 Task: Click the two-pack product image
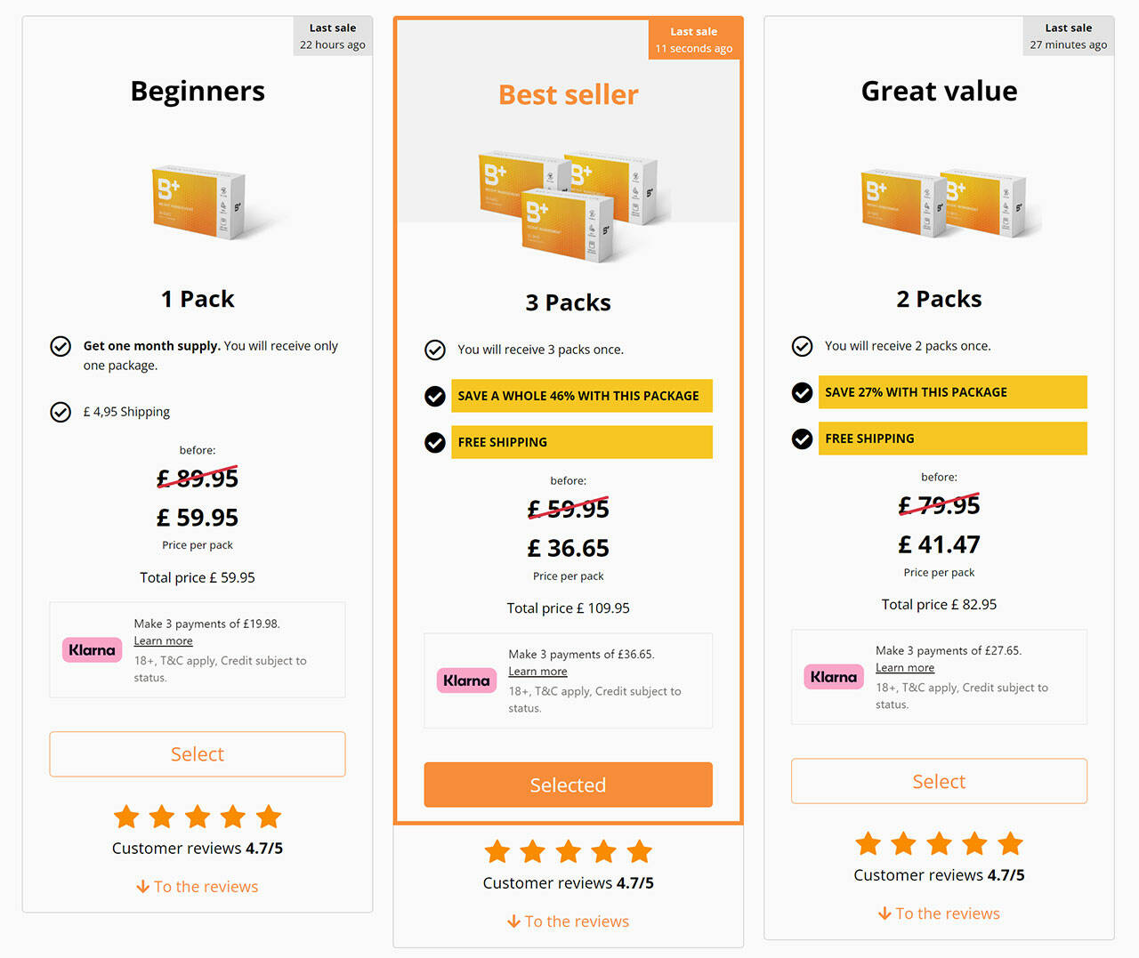tap(943, 203)
